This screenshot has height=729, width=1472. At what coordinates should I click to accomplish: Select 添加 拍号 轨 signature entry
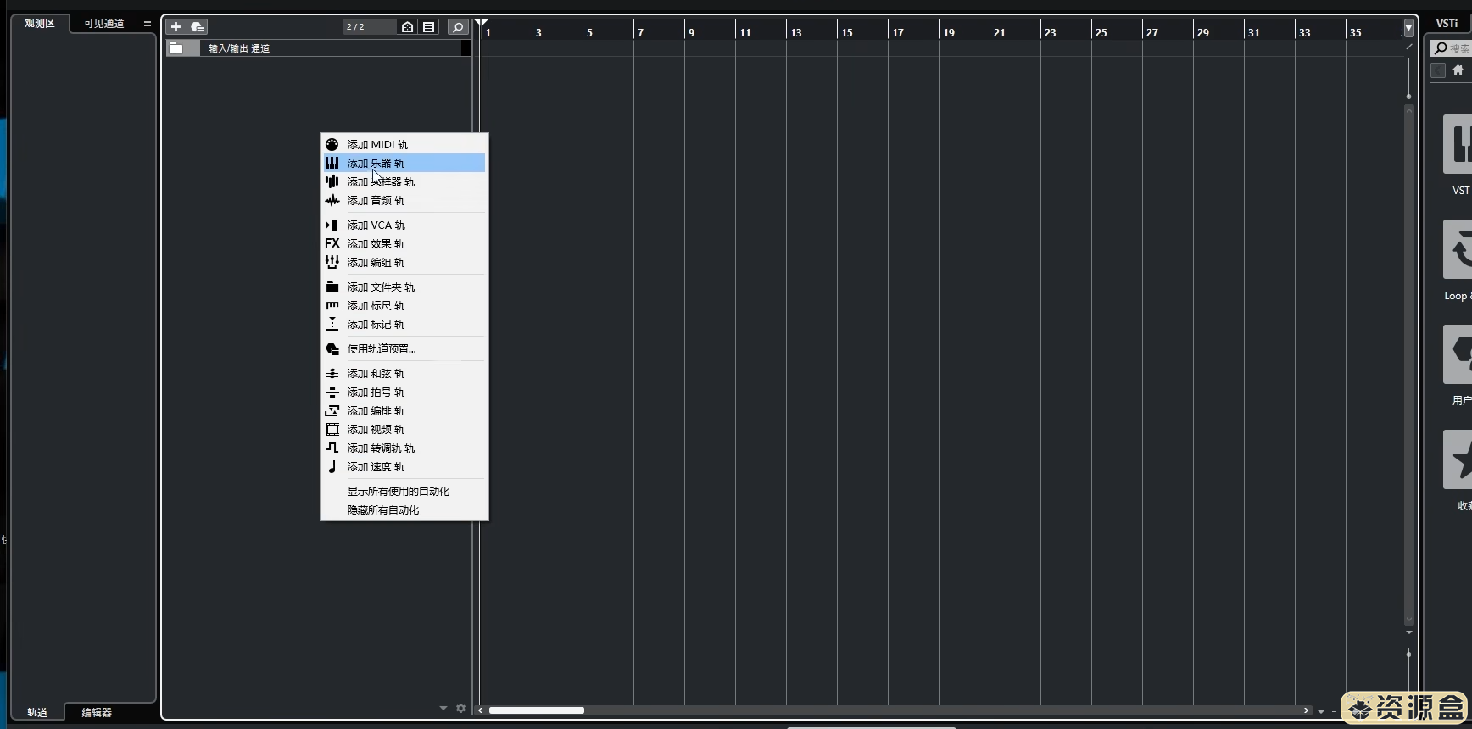pyautogui.click(x=404, y=392)
